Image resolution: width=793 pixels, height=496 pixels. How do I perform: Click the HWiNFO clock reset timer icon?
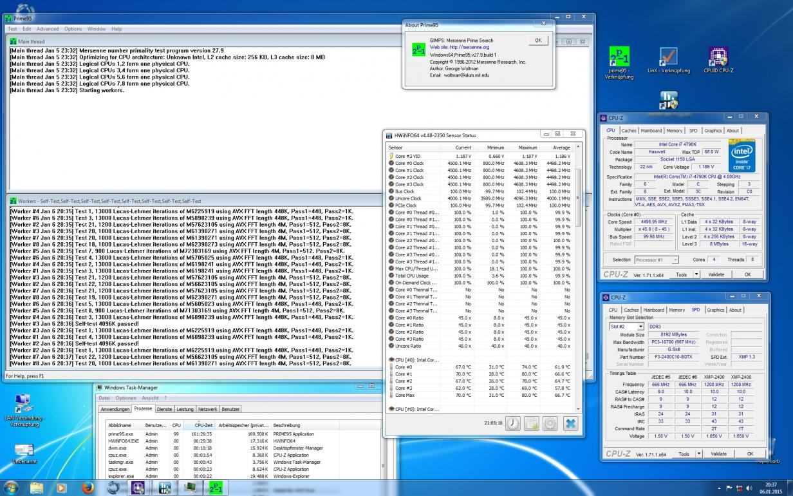tap(512, 423)
